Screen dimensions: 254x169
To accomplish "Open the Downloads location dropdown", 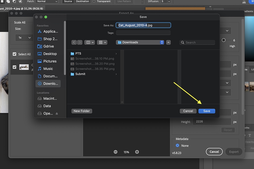I will coord(140,42).
